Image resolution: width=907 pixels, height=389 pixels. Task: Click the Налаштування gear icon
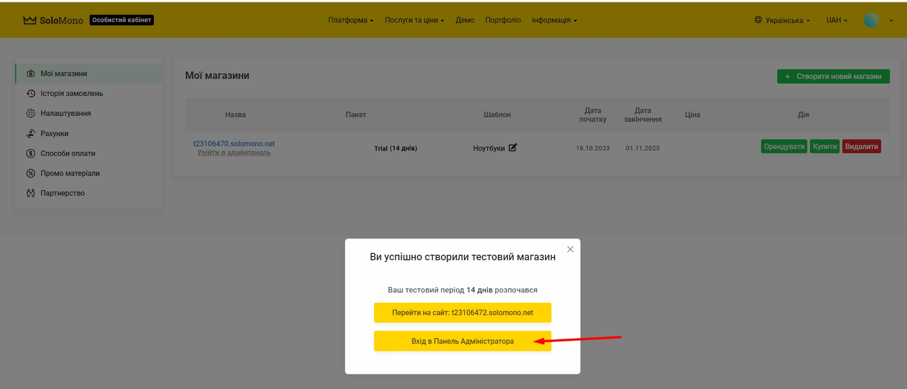click(31, 114)
